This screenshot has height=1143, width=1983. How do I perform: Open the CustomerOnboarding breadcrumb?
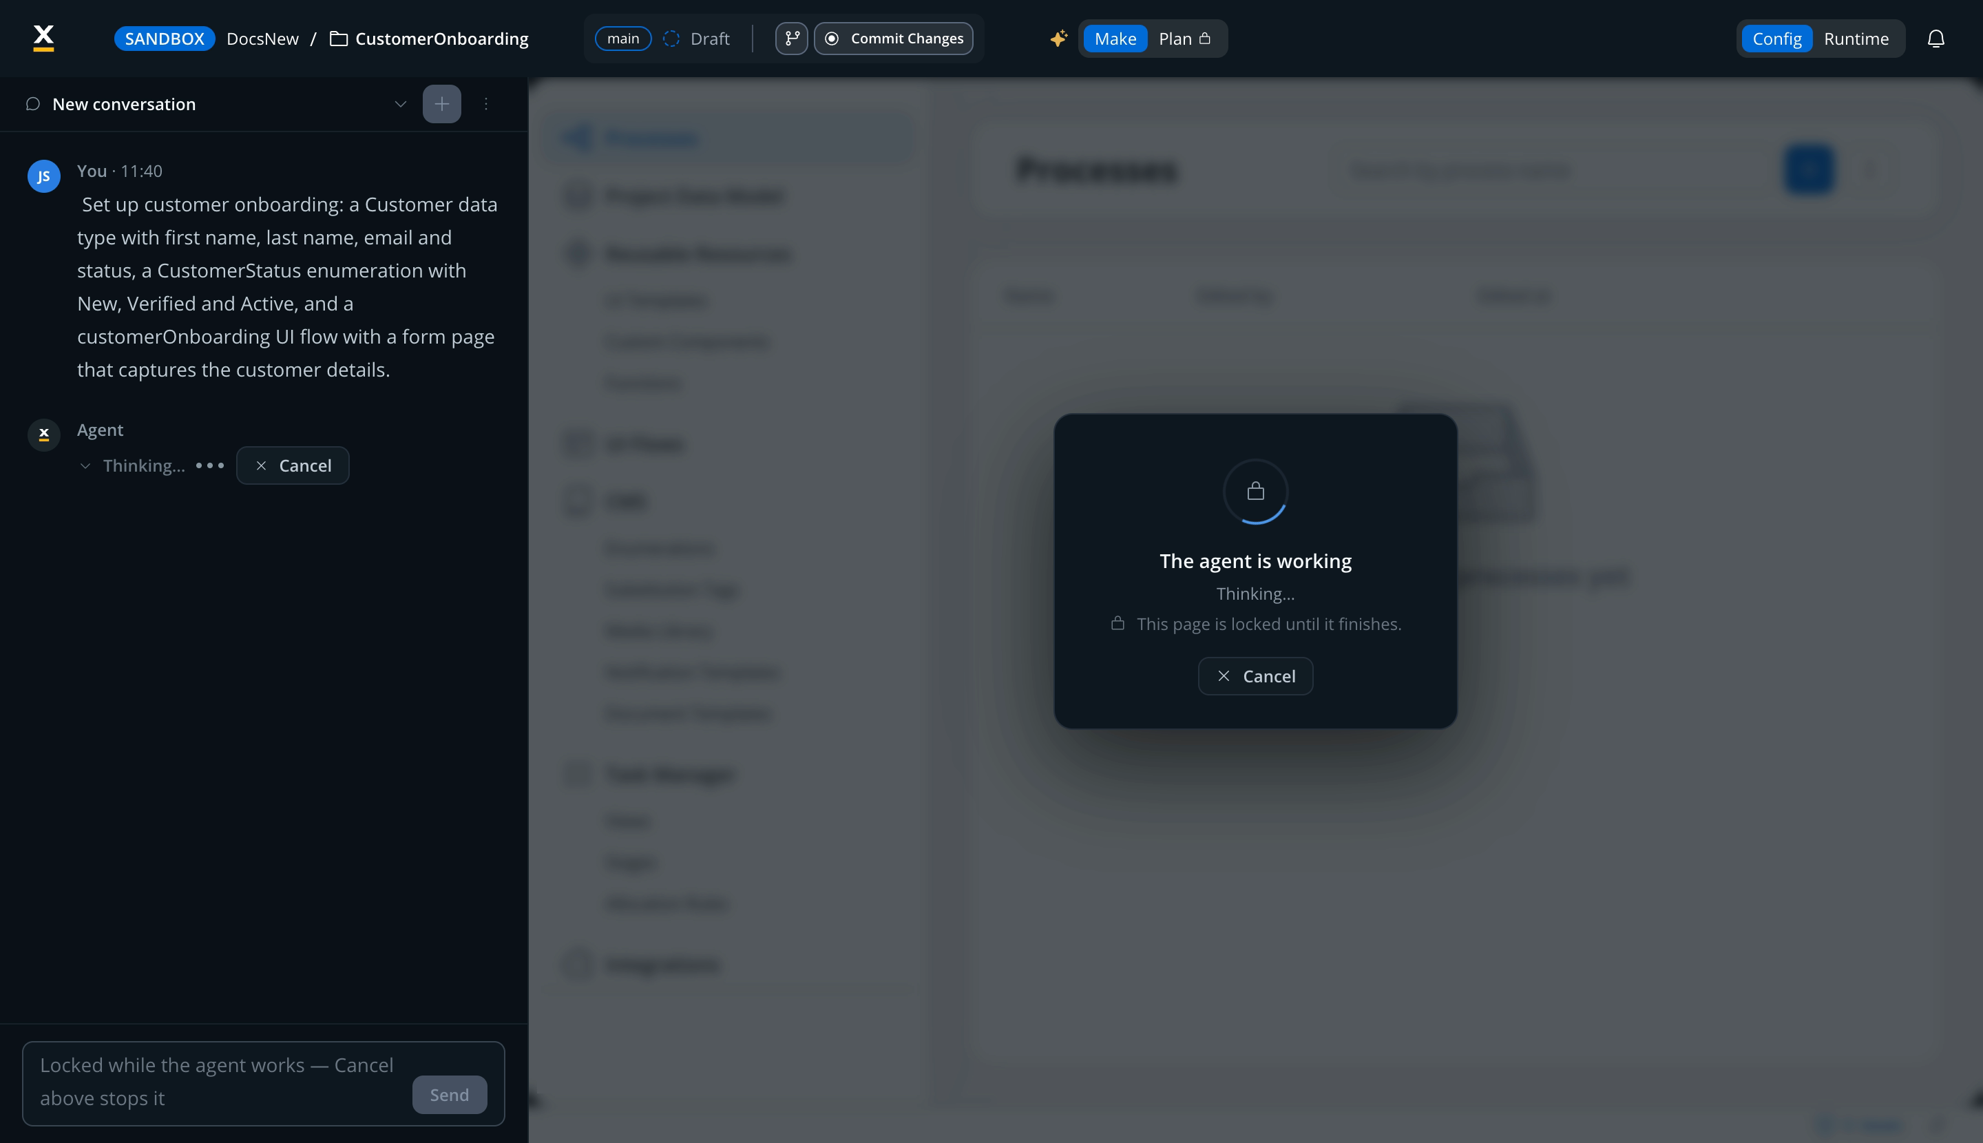point(442,39)
